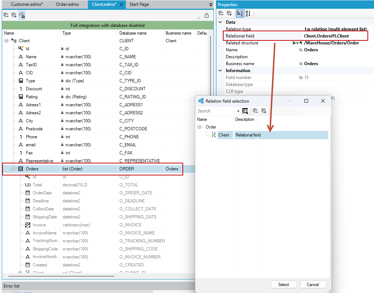Sort properties alphabetically with A-Z button
Screen dimensions: 374x293
(x=248, y=13)
